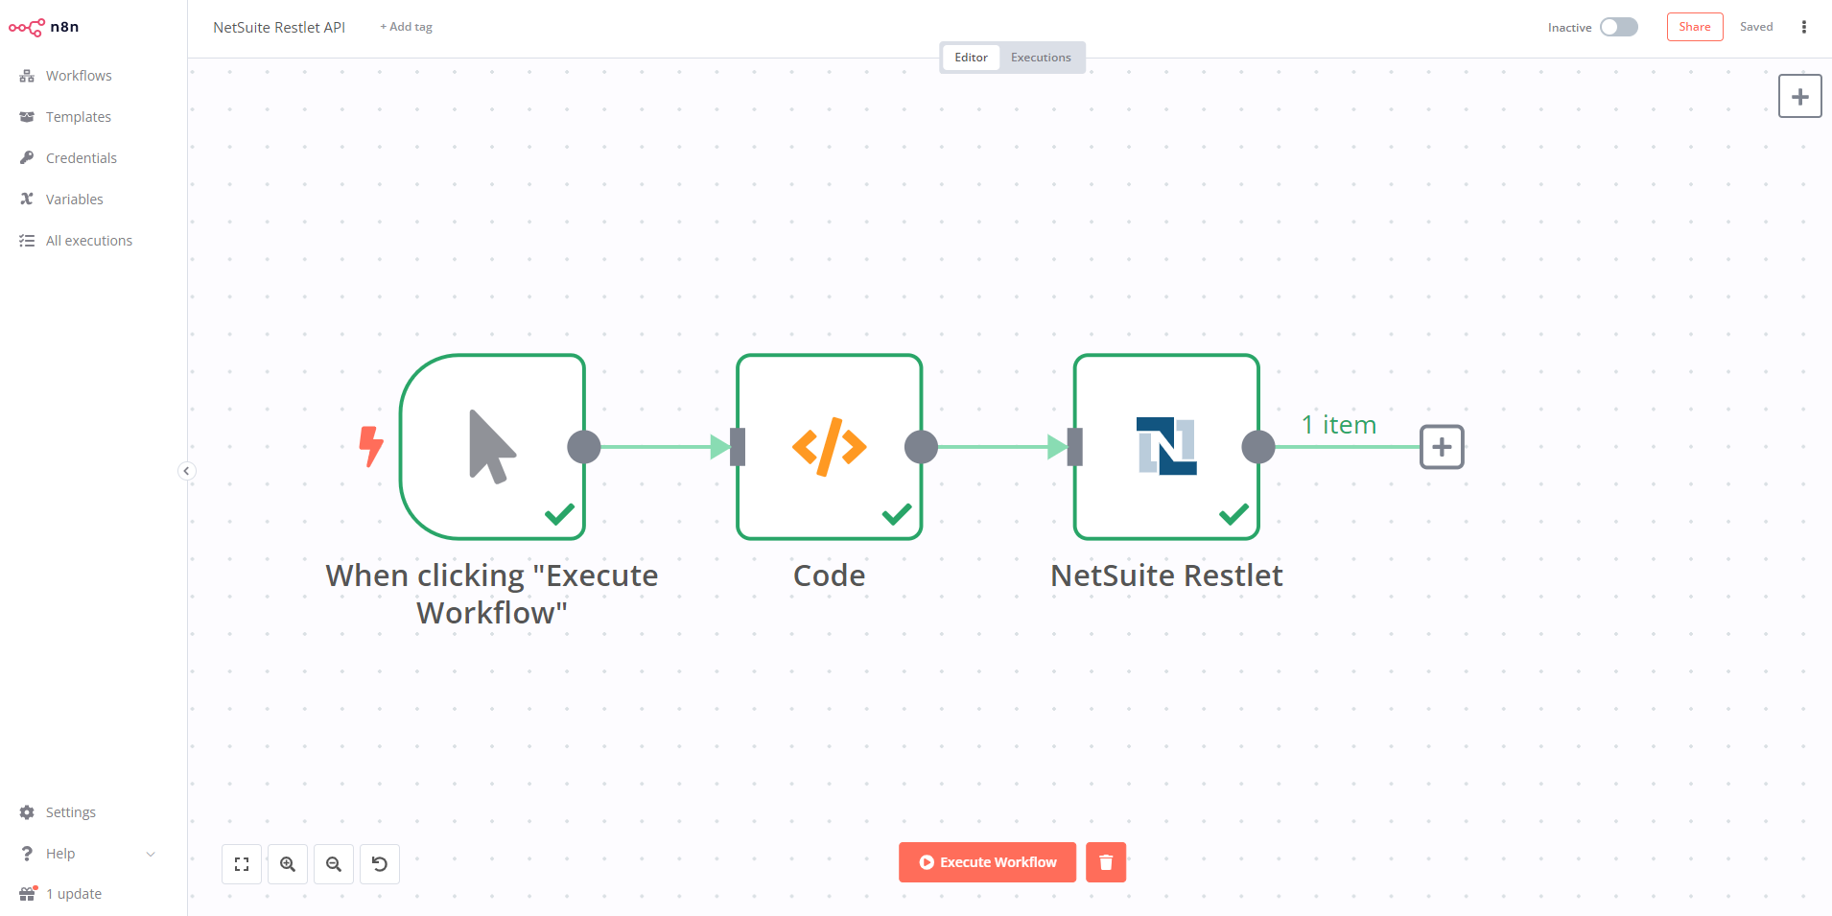The width and height of the screenshot is (1832, 916).
Task: Collapse the sidebar with the arrow handle
Action: pyautogui.click(x=187, y=471)
